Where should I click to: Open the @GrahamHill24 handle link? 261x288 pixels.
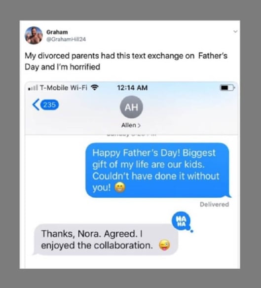(66, 39)
